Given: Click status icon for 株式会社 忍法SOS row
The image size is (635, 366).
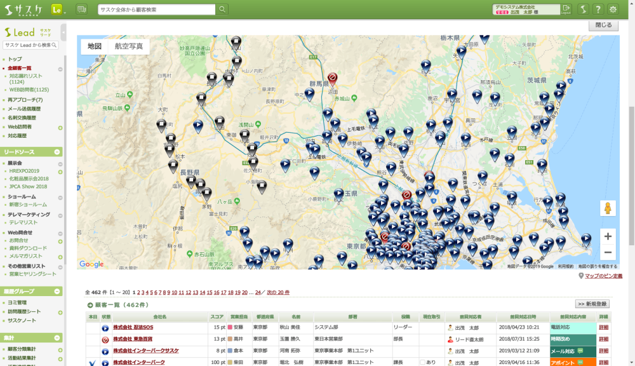Looking at the screenshot, I should pyautogui.click(x=105, y=328).
